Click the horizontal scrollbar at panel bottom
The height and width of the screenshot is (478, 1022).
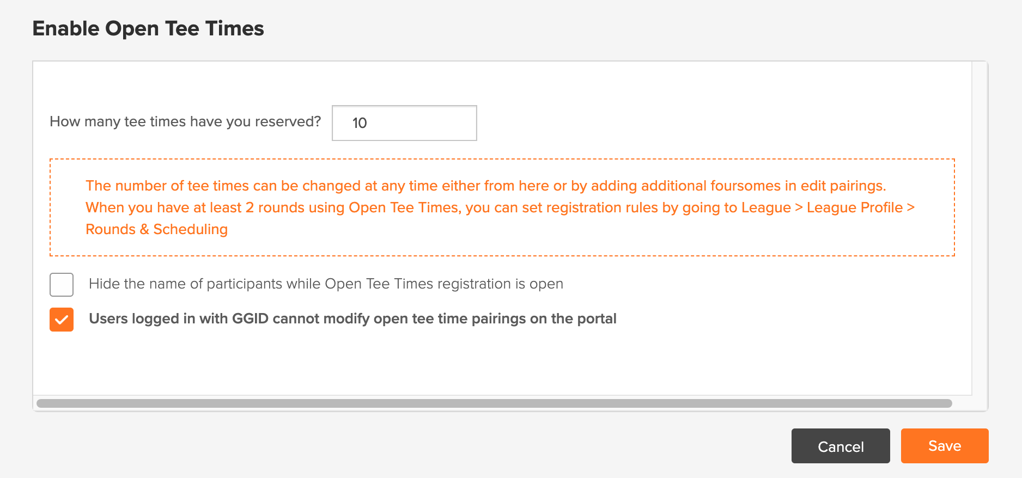click(494, 403)
